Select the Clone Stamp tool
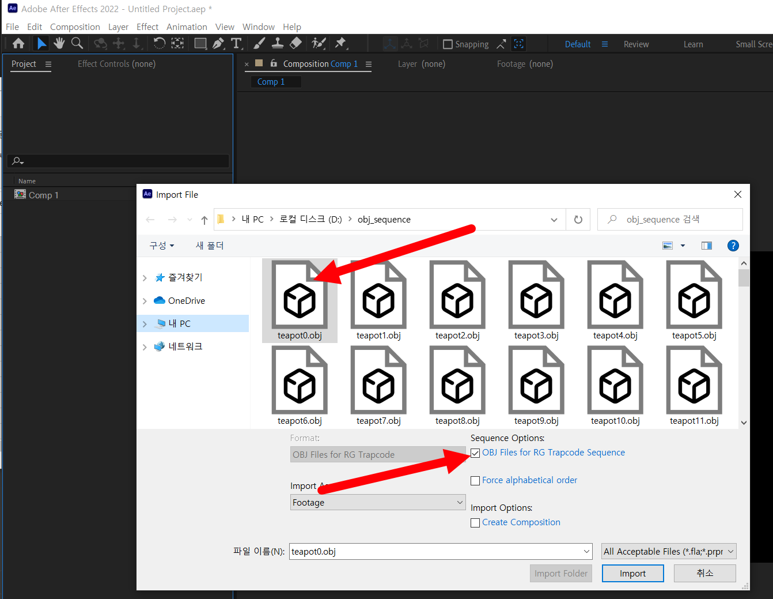The width and height of the screenshot is (773, 599). (278, 43)
